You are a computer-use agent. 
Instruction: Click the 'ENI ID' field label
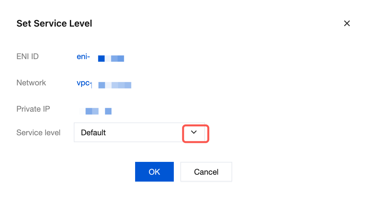point(28,56)
